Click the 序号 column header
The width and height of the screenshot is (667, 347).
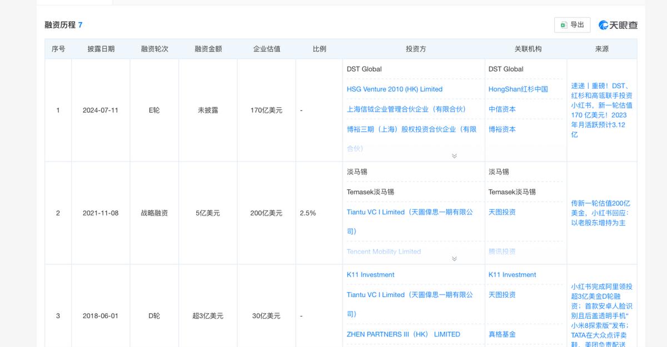pyautogui.click(x=58, y=49)
